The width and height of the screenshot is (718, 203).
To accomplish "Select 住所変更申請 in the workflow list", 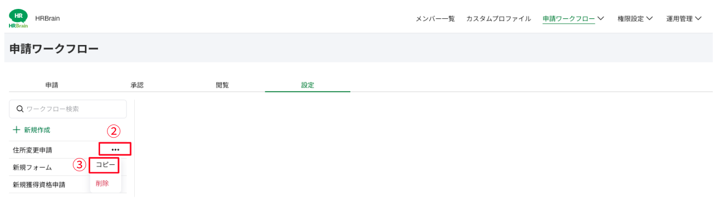I will coord(33,150).
